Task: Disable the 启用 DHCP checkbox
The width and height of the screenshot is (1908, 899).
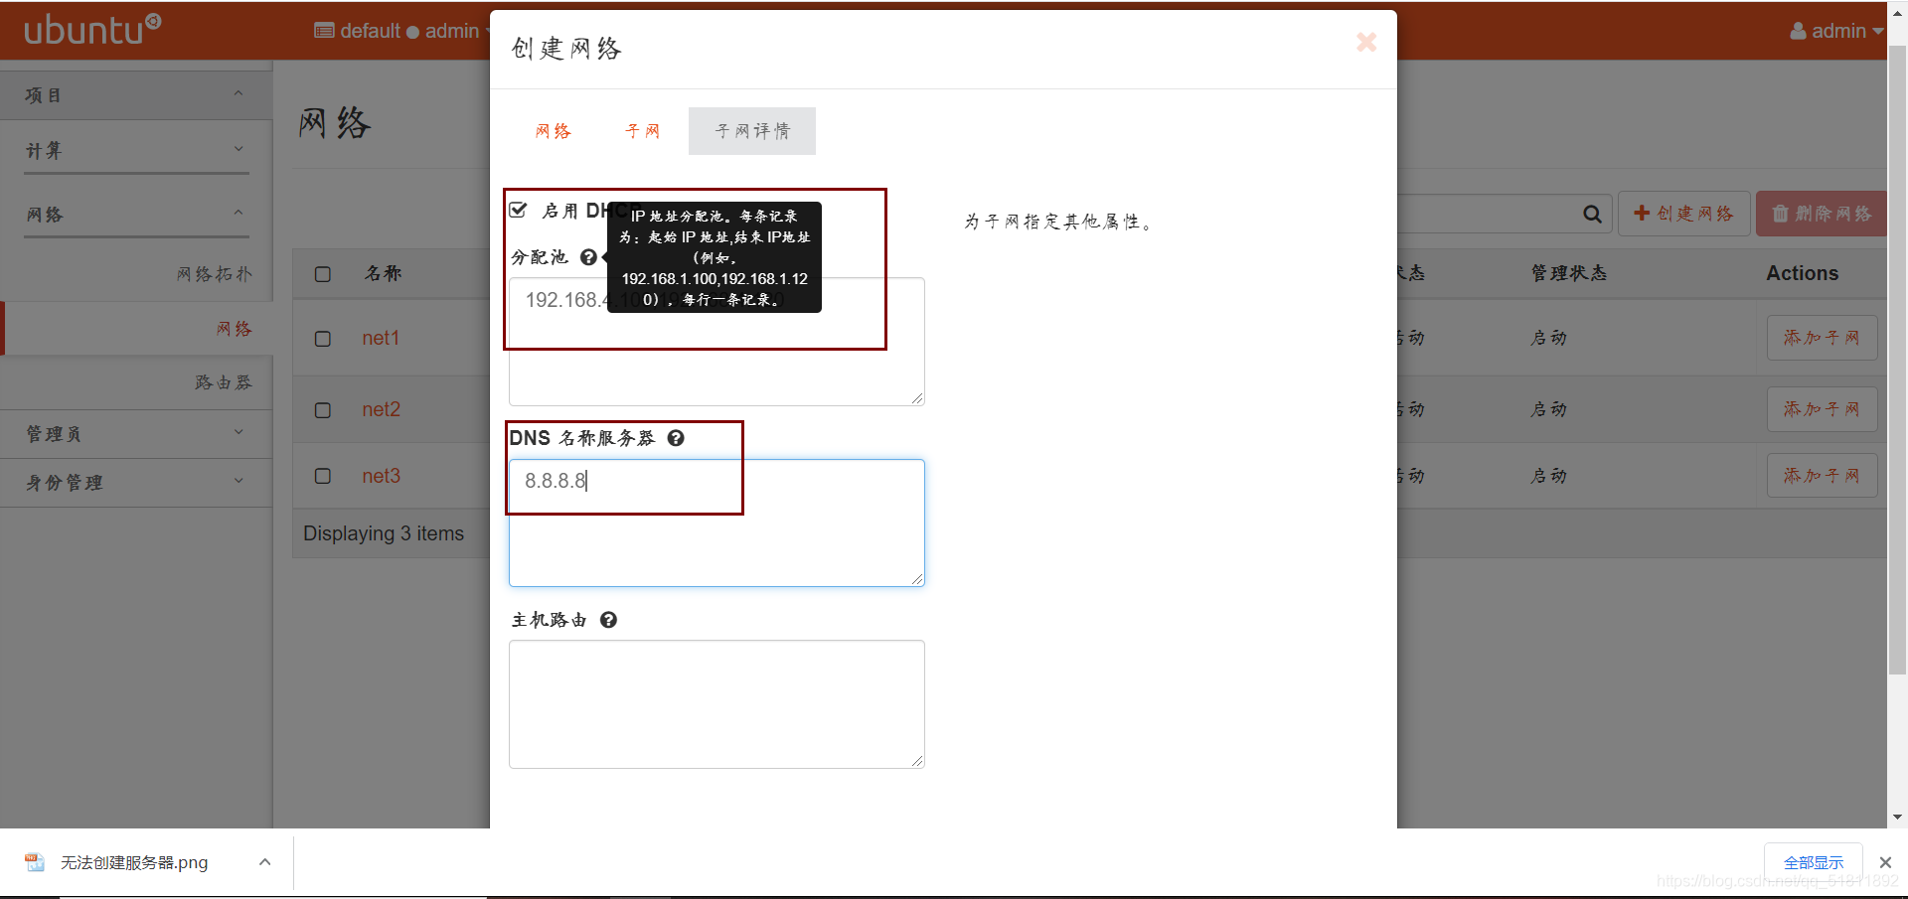Action: click(518, 210)
